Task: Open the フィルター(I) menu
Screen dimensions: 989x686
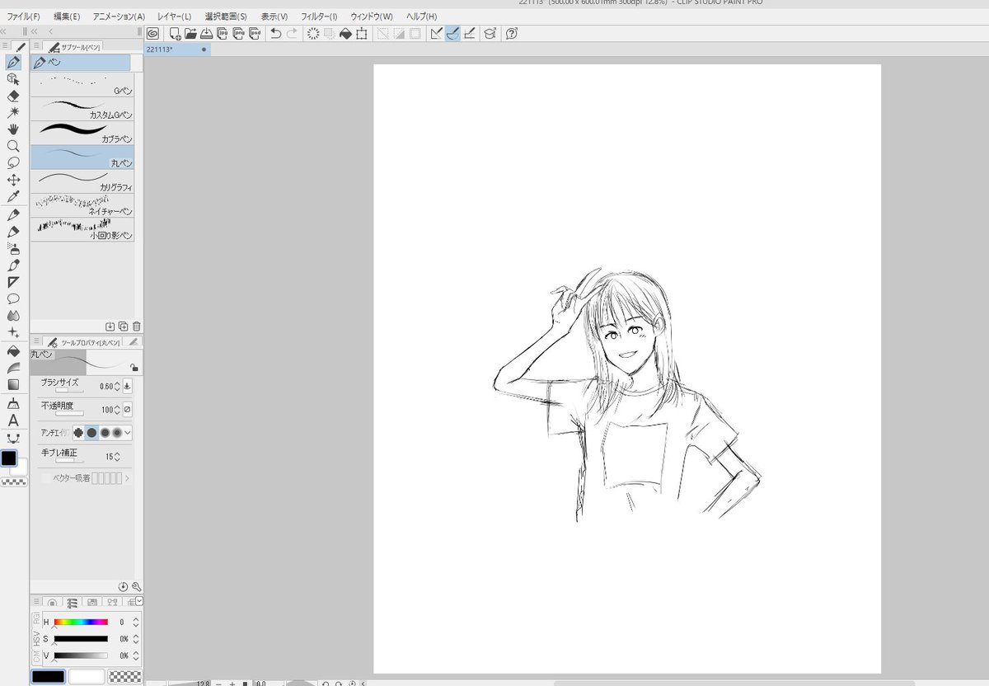Action: pyautogui.click(x=319, y=16)
